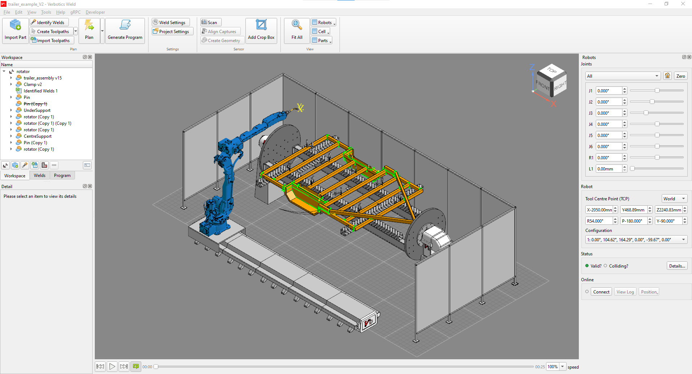Switch to the Welds tab
This screenshot has width=692, height=374.
[x=40, y=175]
